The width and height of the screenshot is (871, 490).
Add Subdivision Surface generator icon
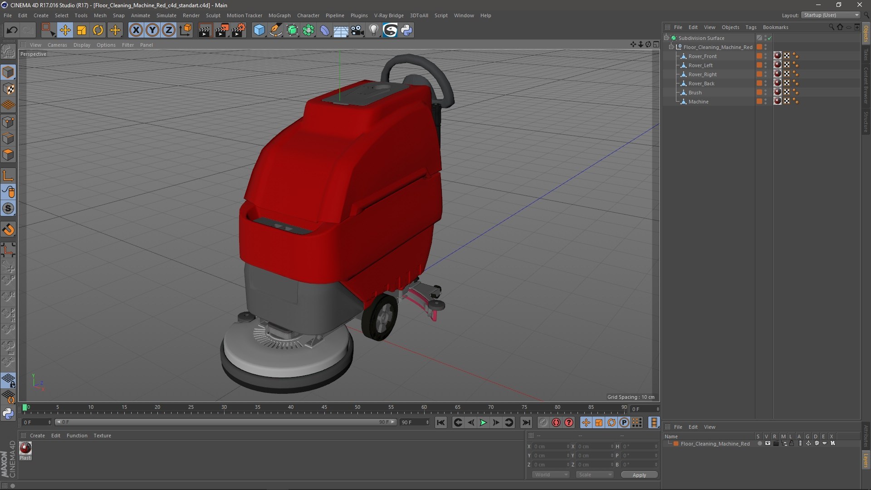(292, 30)
